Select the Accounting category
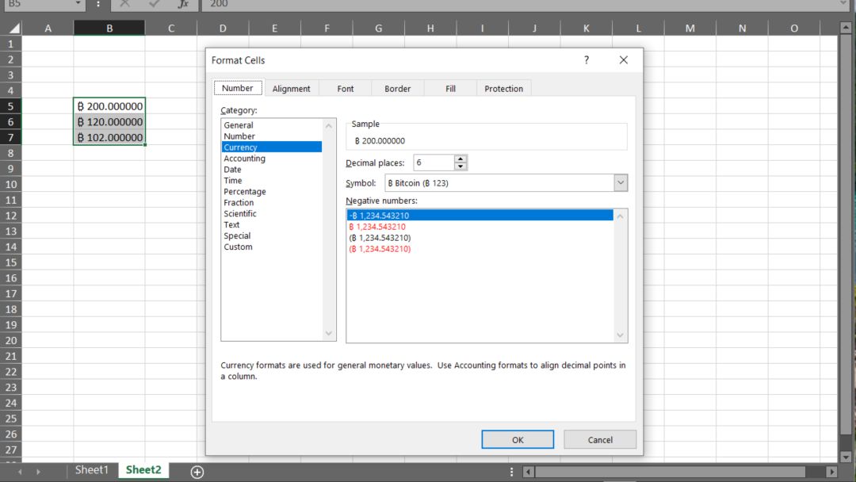This screenshot has width=856, height=482. (x=245, y=159)
